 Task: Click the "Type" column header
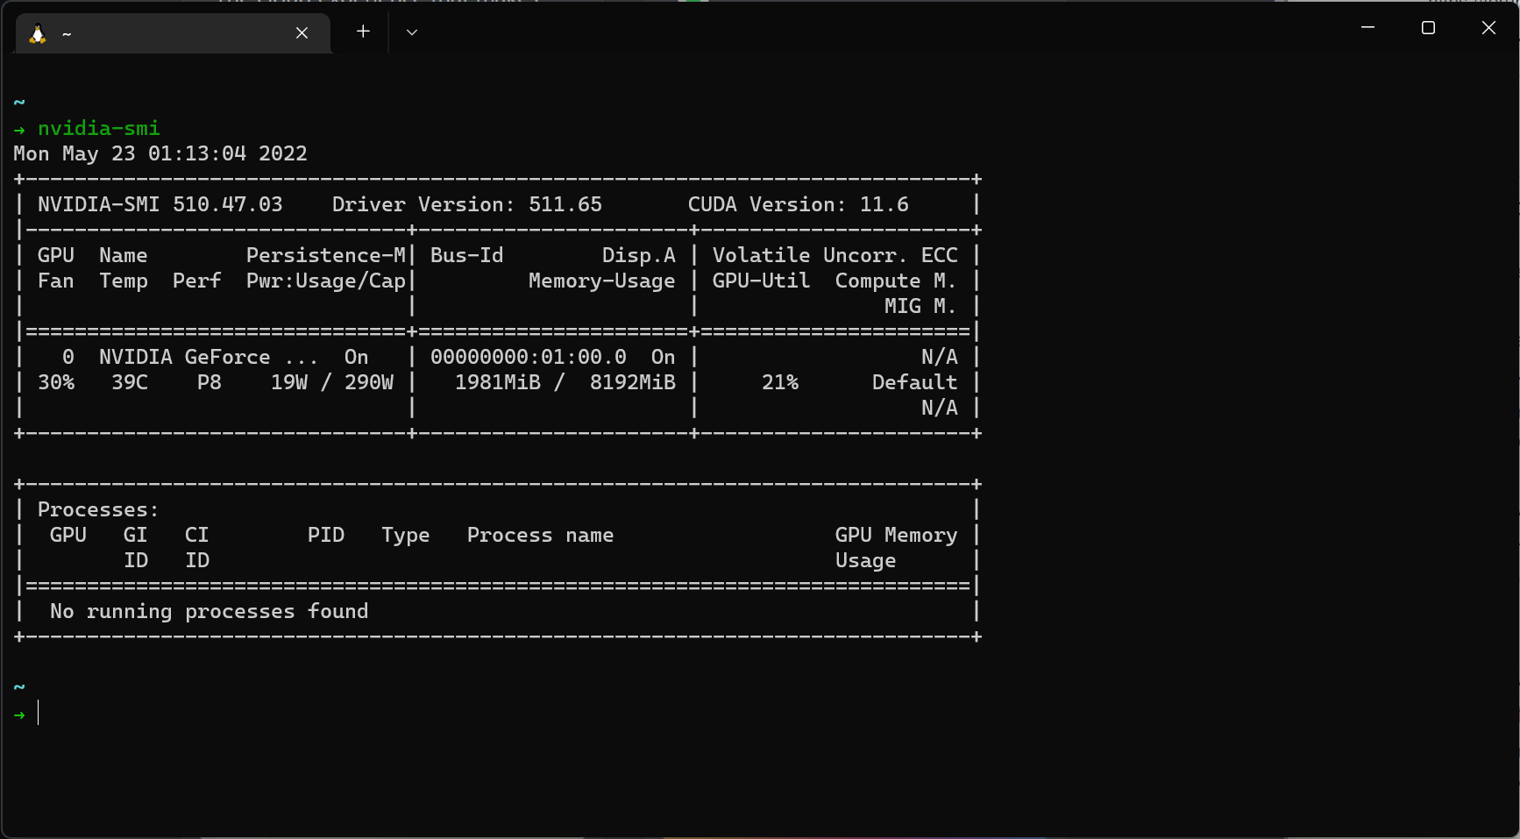[x=406, y=536]
